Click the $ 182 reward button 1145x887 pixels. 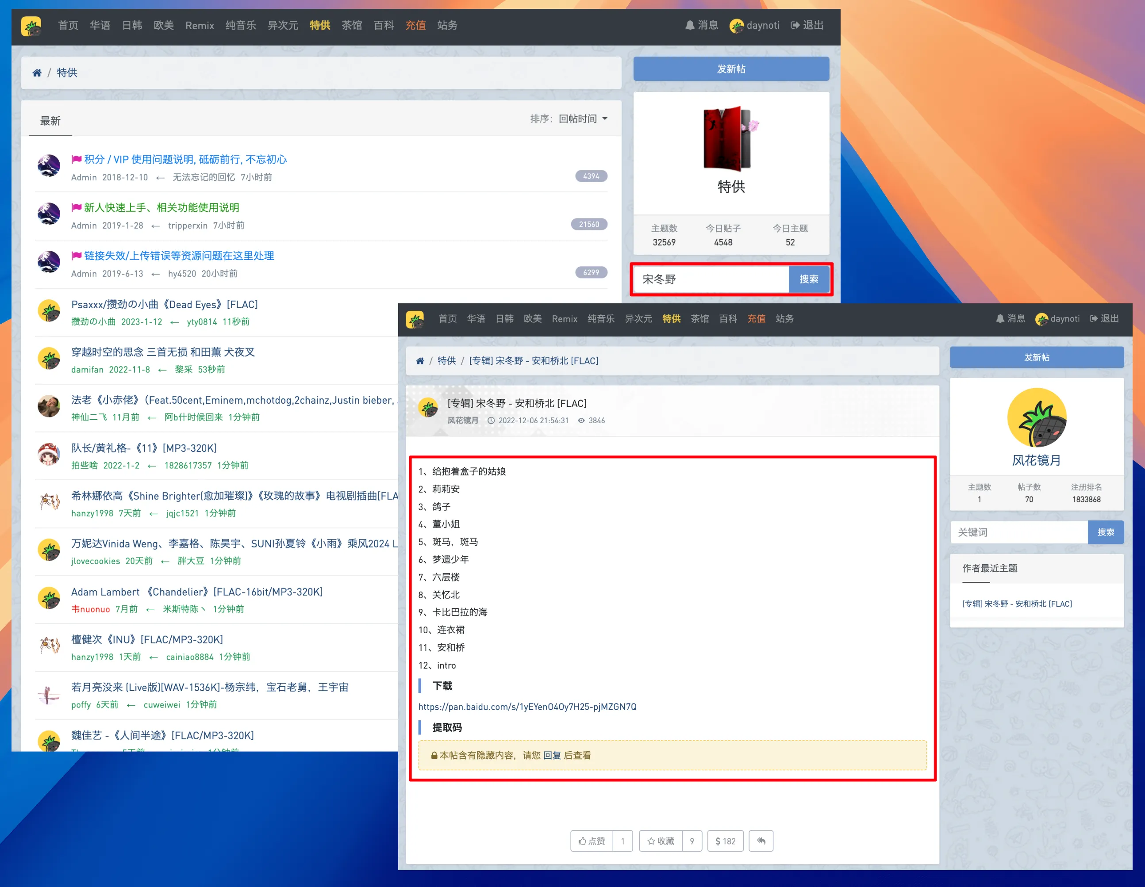click(725, 841)
